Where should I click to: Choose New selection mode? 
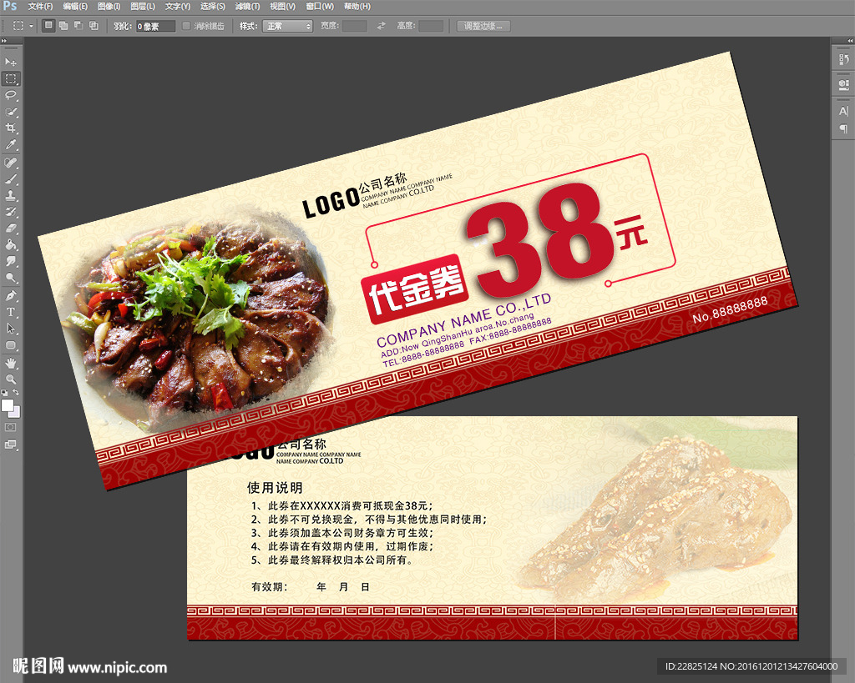point(48,26)
